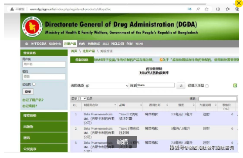Click the address bar URL
243x158 pixels.
70,9
